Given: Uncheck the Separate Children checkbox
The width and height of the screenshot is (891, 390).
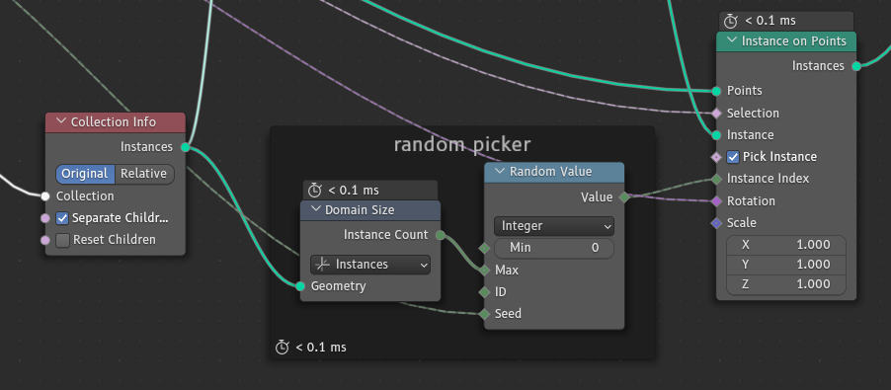Looking at the screenshot, I should (62, 218).
